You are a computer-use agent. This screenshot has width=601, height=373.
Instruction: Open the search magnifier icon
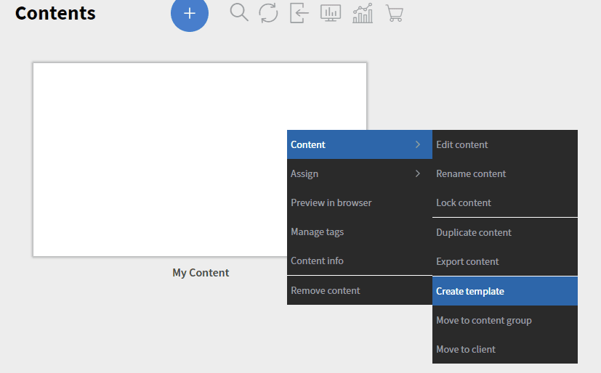(x=239, y=12)
